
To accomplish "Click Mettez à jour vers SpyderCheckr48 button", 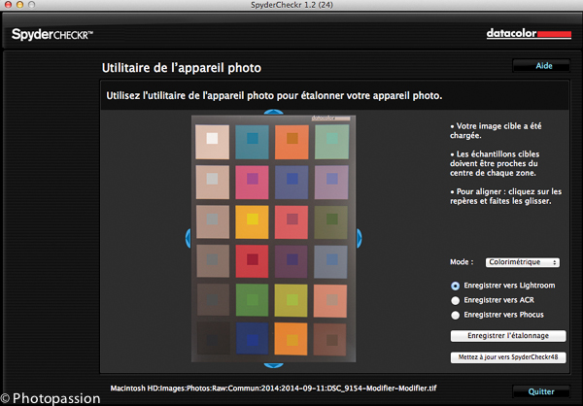I will (x=508, y=357).
